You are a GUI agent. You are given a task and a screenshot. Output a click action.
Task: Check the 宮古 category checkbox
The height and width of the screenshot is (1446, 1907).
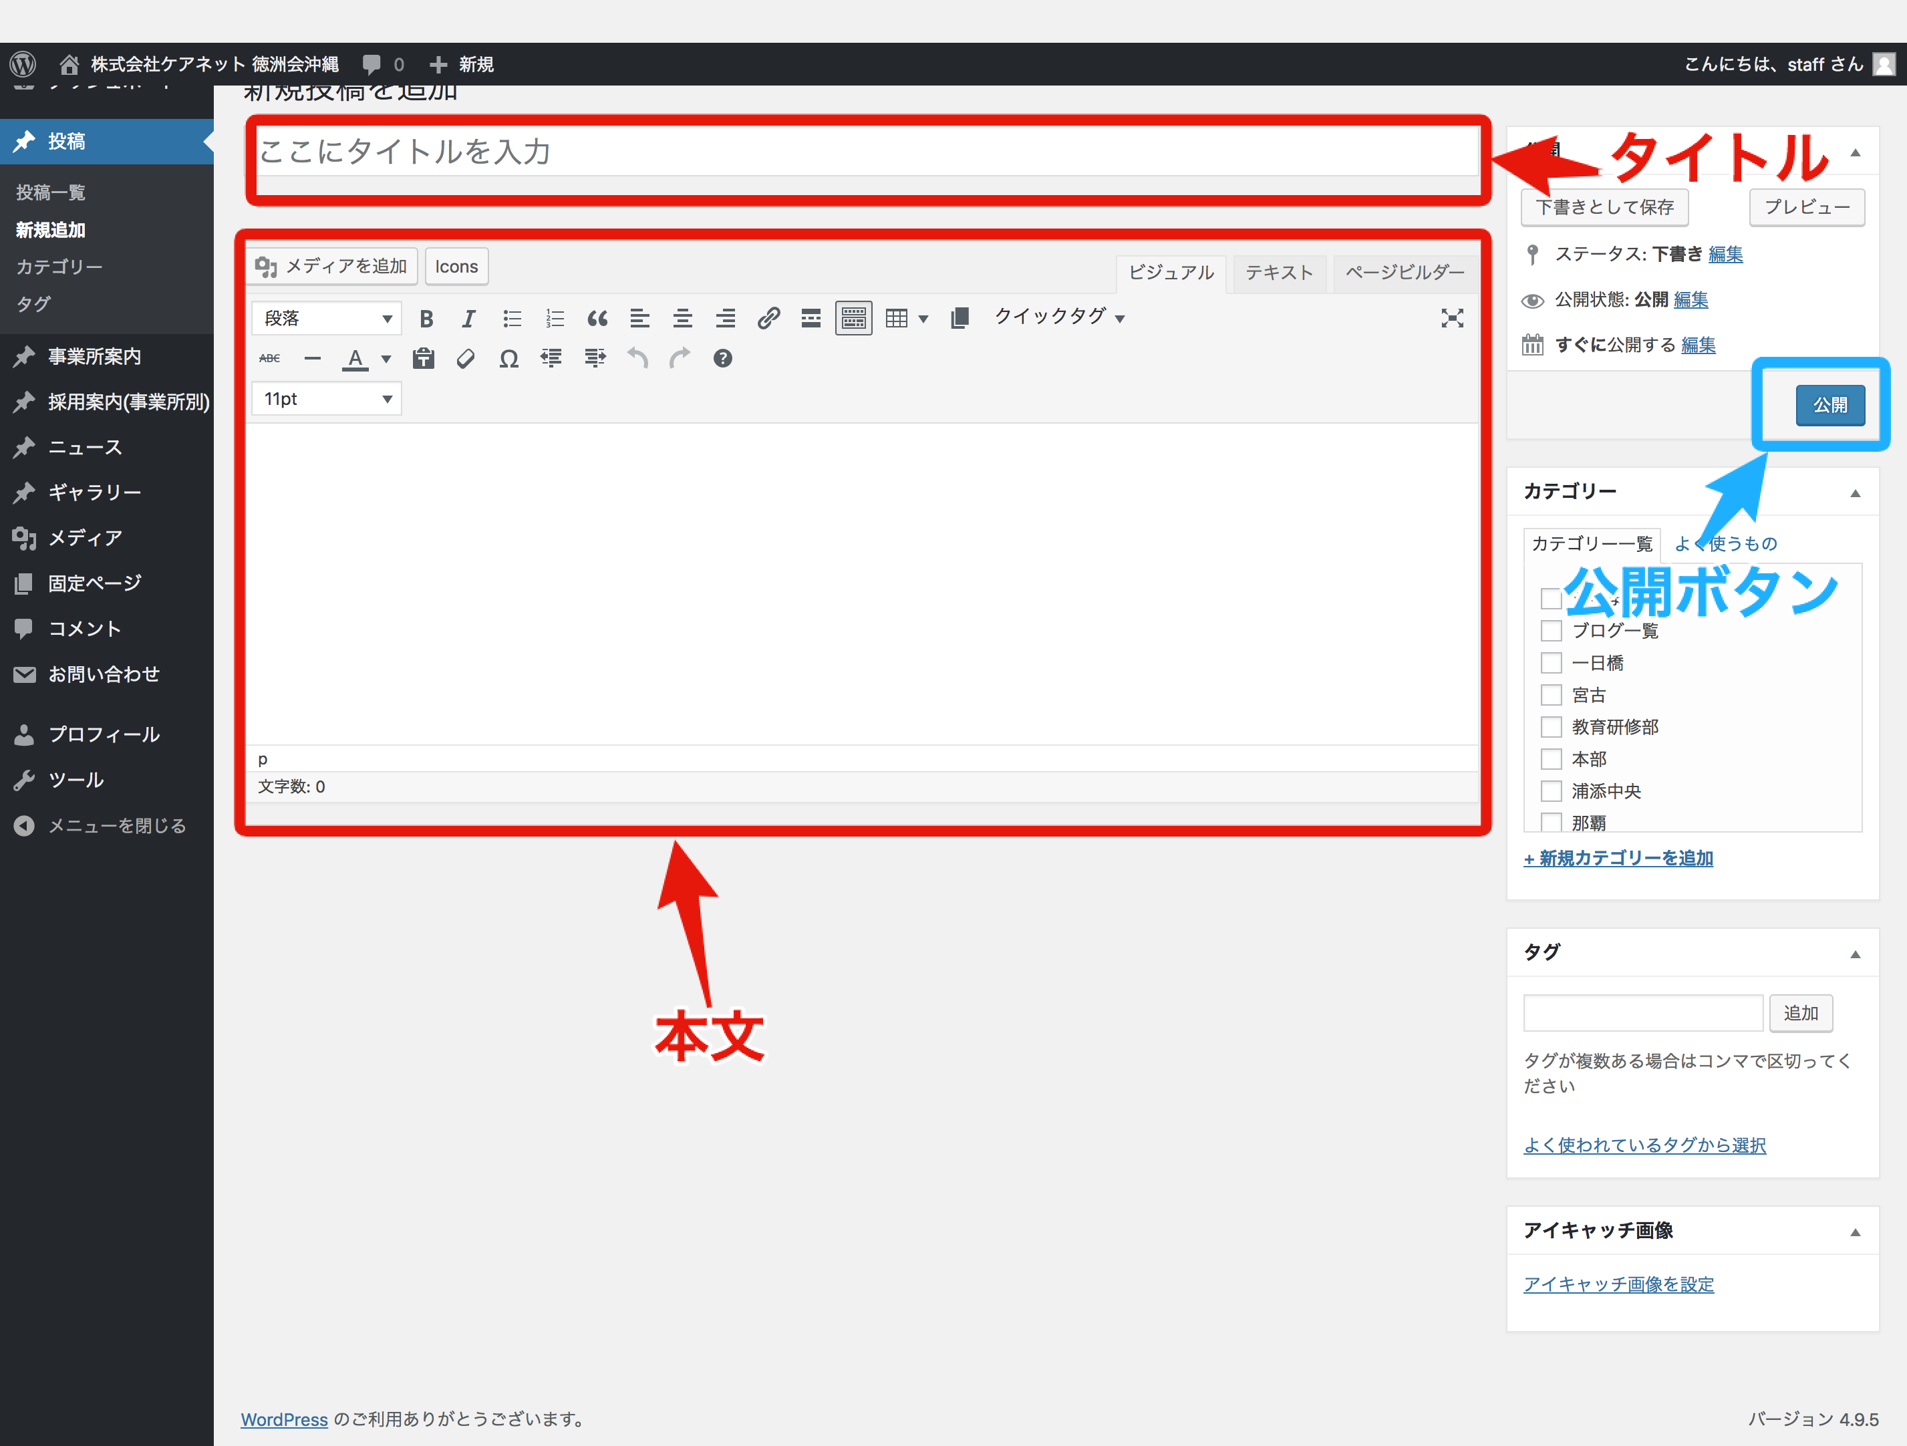coord(1551,695)
